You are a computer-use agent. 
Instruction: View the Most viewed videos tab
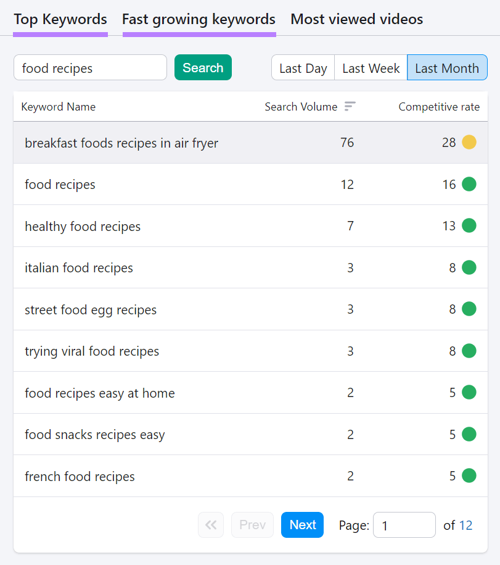(x=356, y=19)
